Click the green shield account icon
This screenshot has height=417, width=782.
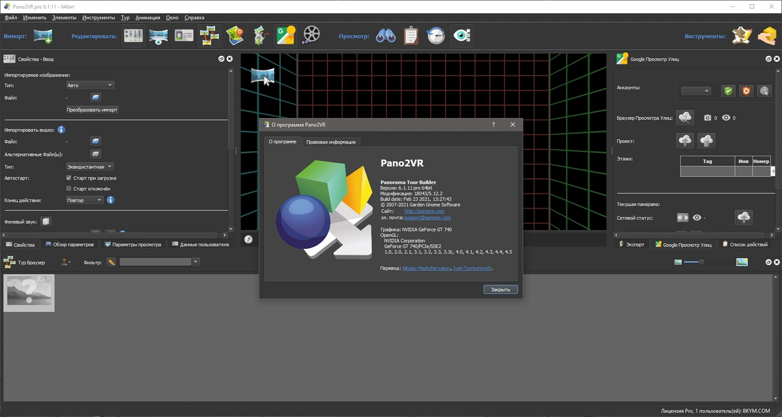[x=728, y=91]
